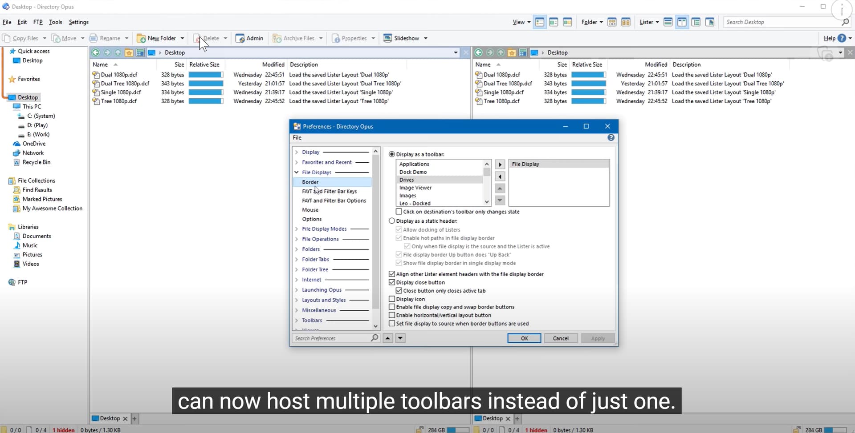
Task: Expand the File Operations category
Action: (x=297, y=239)
